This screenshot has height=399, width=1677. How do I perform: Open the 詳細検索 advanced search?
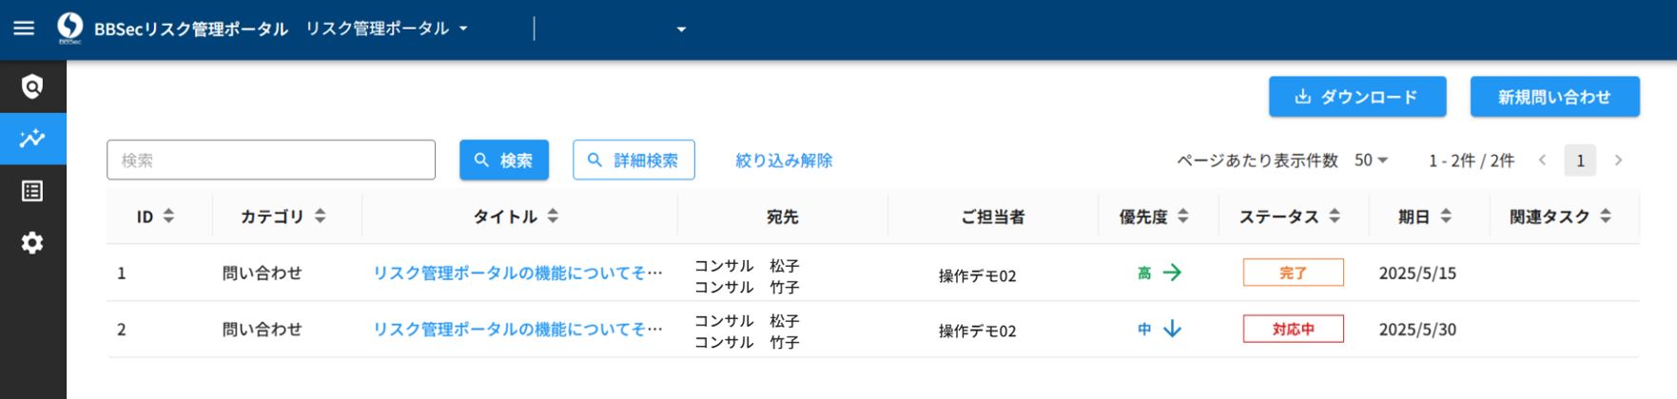coord(634,161)
